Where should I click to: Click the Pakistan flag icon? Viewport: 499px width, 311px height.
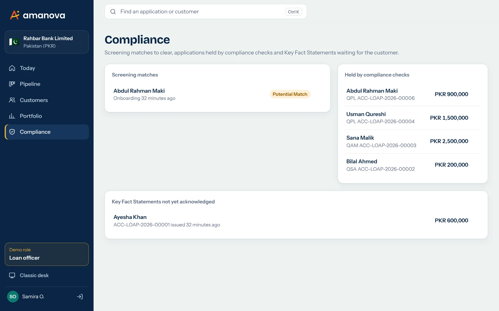(x=14, y=42)
